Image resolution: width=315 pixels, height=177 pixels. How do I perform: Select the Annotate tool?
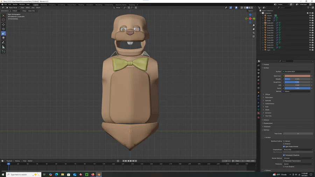coord(3,43)
